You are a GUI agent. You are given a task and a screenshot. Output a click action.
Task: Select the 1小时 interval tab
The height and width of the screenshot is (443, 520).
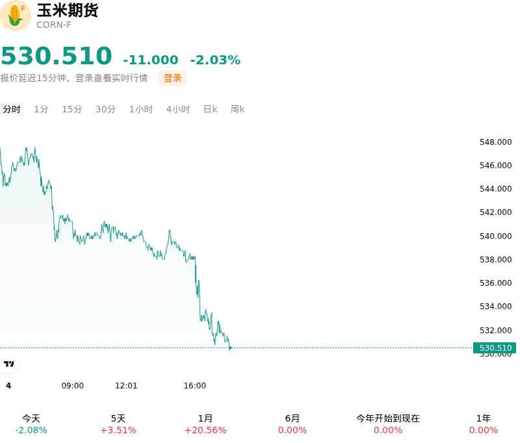click(x=141, y=109)
